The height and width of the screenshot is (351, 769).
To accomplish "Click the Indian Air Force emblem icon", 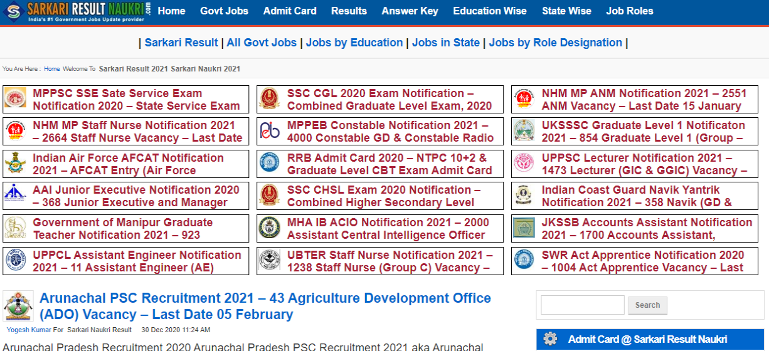I will click(15, 164).
